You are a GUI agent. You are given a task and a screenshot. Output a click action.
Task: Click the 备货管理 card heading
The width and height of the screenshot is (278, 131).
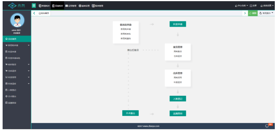click(178, 47)
